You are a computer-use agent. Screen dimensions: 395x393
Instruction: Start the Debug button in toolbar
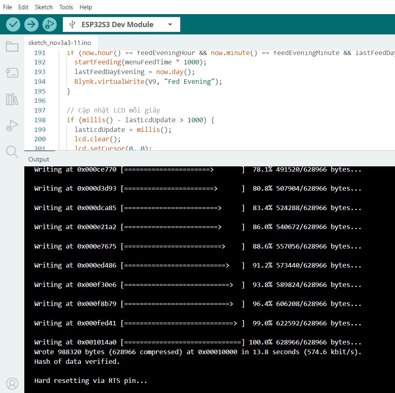(x=49, y=24)
